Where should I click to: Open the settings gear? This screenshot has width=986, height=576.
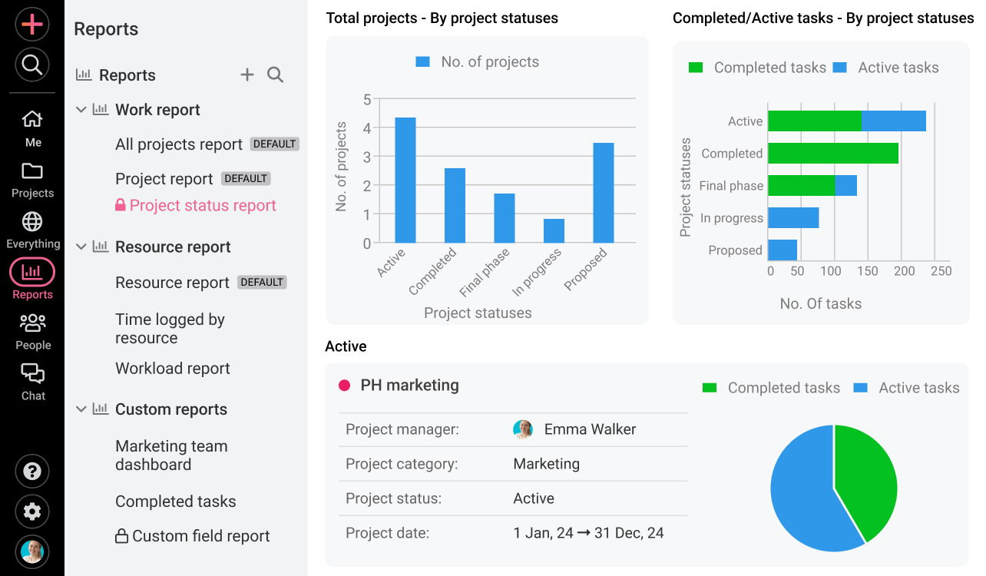(x=31, y=511)
